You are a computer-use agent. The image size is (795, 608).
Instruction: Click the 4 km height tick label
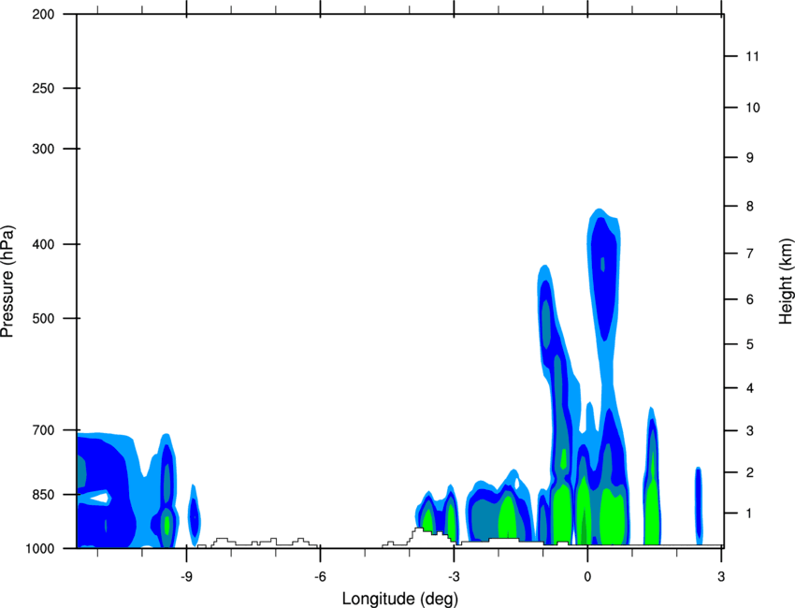click(750, 388)
